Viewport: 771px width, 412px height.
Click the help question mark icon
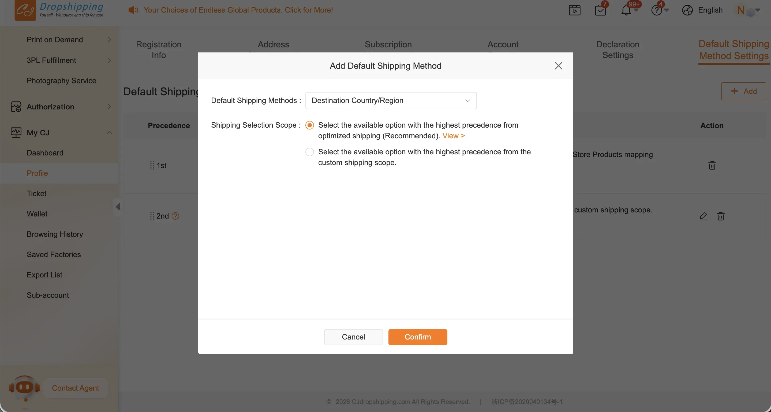point(656,10)
